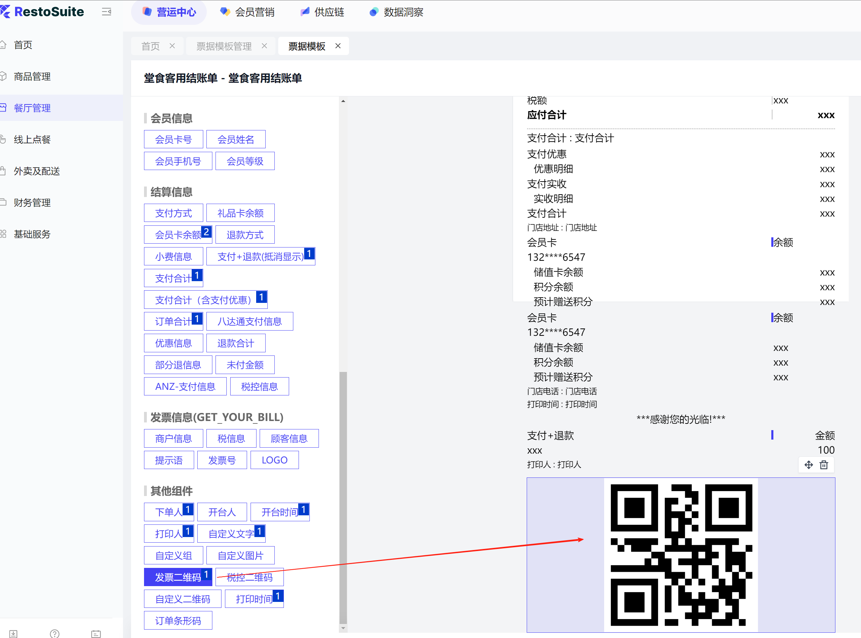Click the scrollbar up arrow

point(343,101)
